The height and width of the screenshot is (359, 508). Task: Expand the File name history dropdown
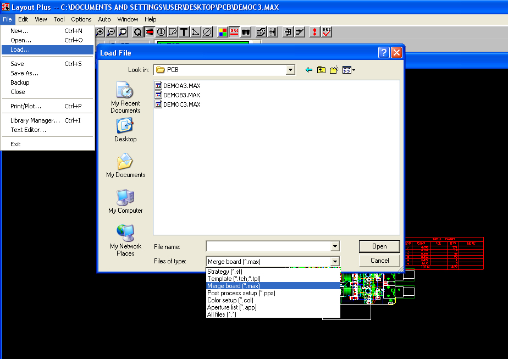point(335,246)
